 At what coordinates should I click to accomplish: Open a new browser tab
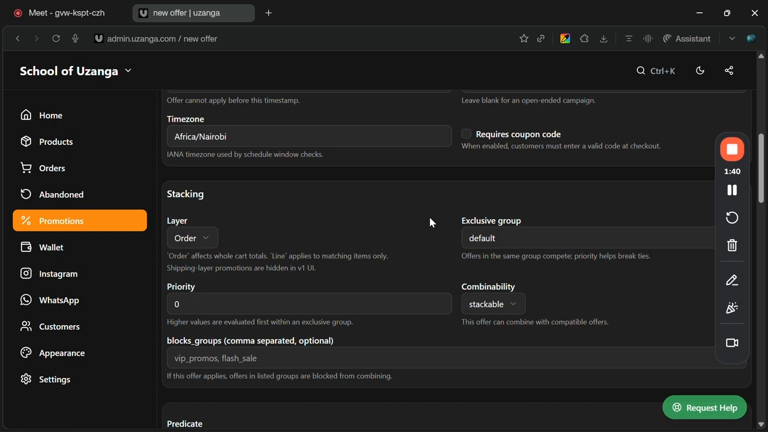268,13
